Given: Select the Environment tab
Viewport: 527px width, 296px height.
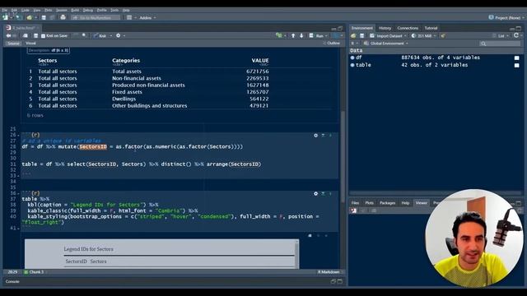Looking at the screenshot, I should click(362, 28).
